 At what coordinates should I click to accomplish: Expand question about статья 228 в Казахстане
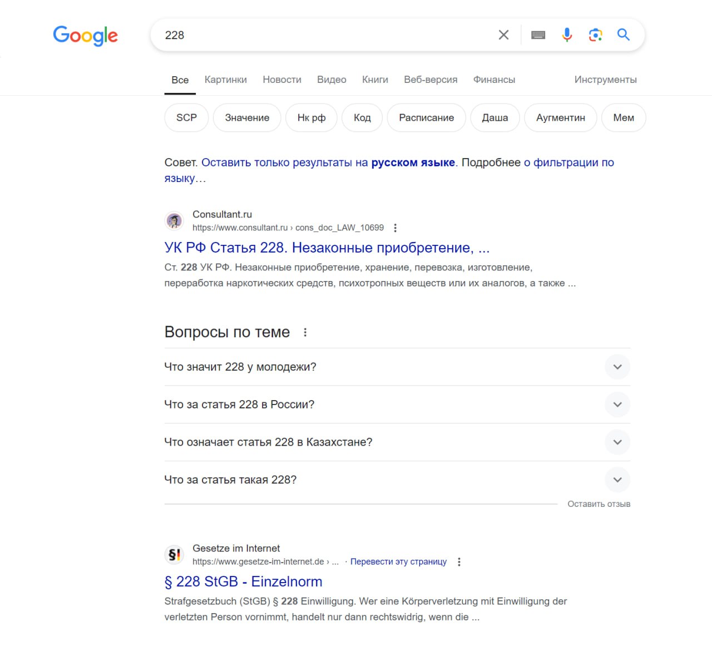click(x=617, y=442)
